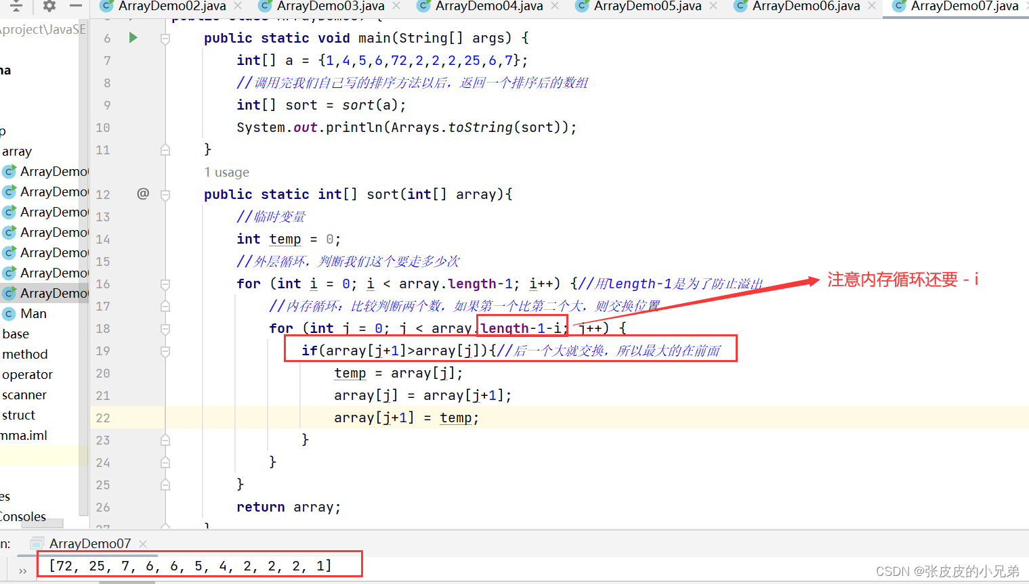Image resolution: width=1029 pixels, height=584 pixels.
Task: Close the ArrayDemo04.java tab
Action: point(555,6)
